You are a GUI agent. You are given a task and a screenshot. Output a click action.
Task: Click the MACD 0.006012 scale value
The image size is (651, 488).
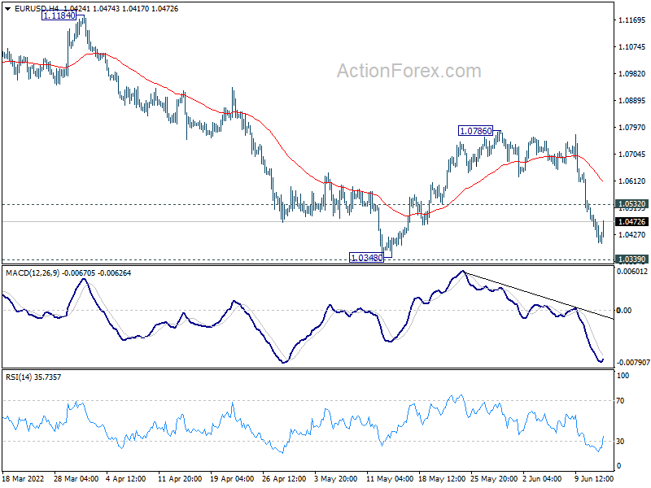[632, 272]
